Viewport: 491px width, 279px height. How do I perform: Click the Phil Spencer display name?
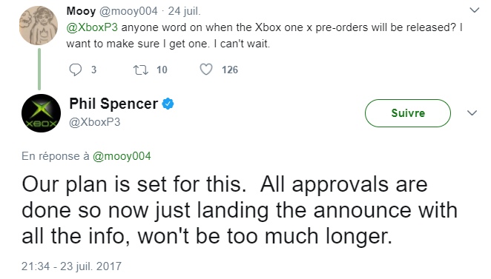pos(113,104)
